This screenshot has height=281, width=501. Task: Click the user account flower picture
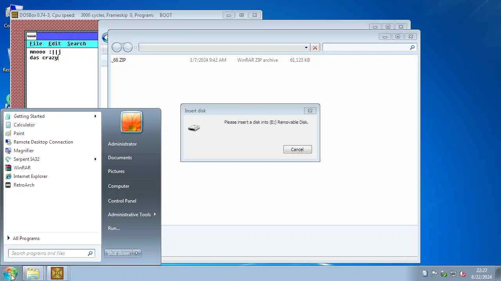(132, 122)
